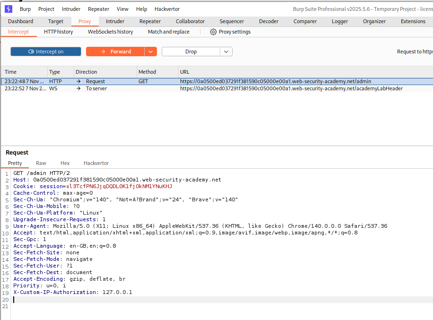The image size is (433, 320).
Task: Open the Hackvertor menu
Action: pos(167,9)
